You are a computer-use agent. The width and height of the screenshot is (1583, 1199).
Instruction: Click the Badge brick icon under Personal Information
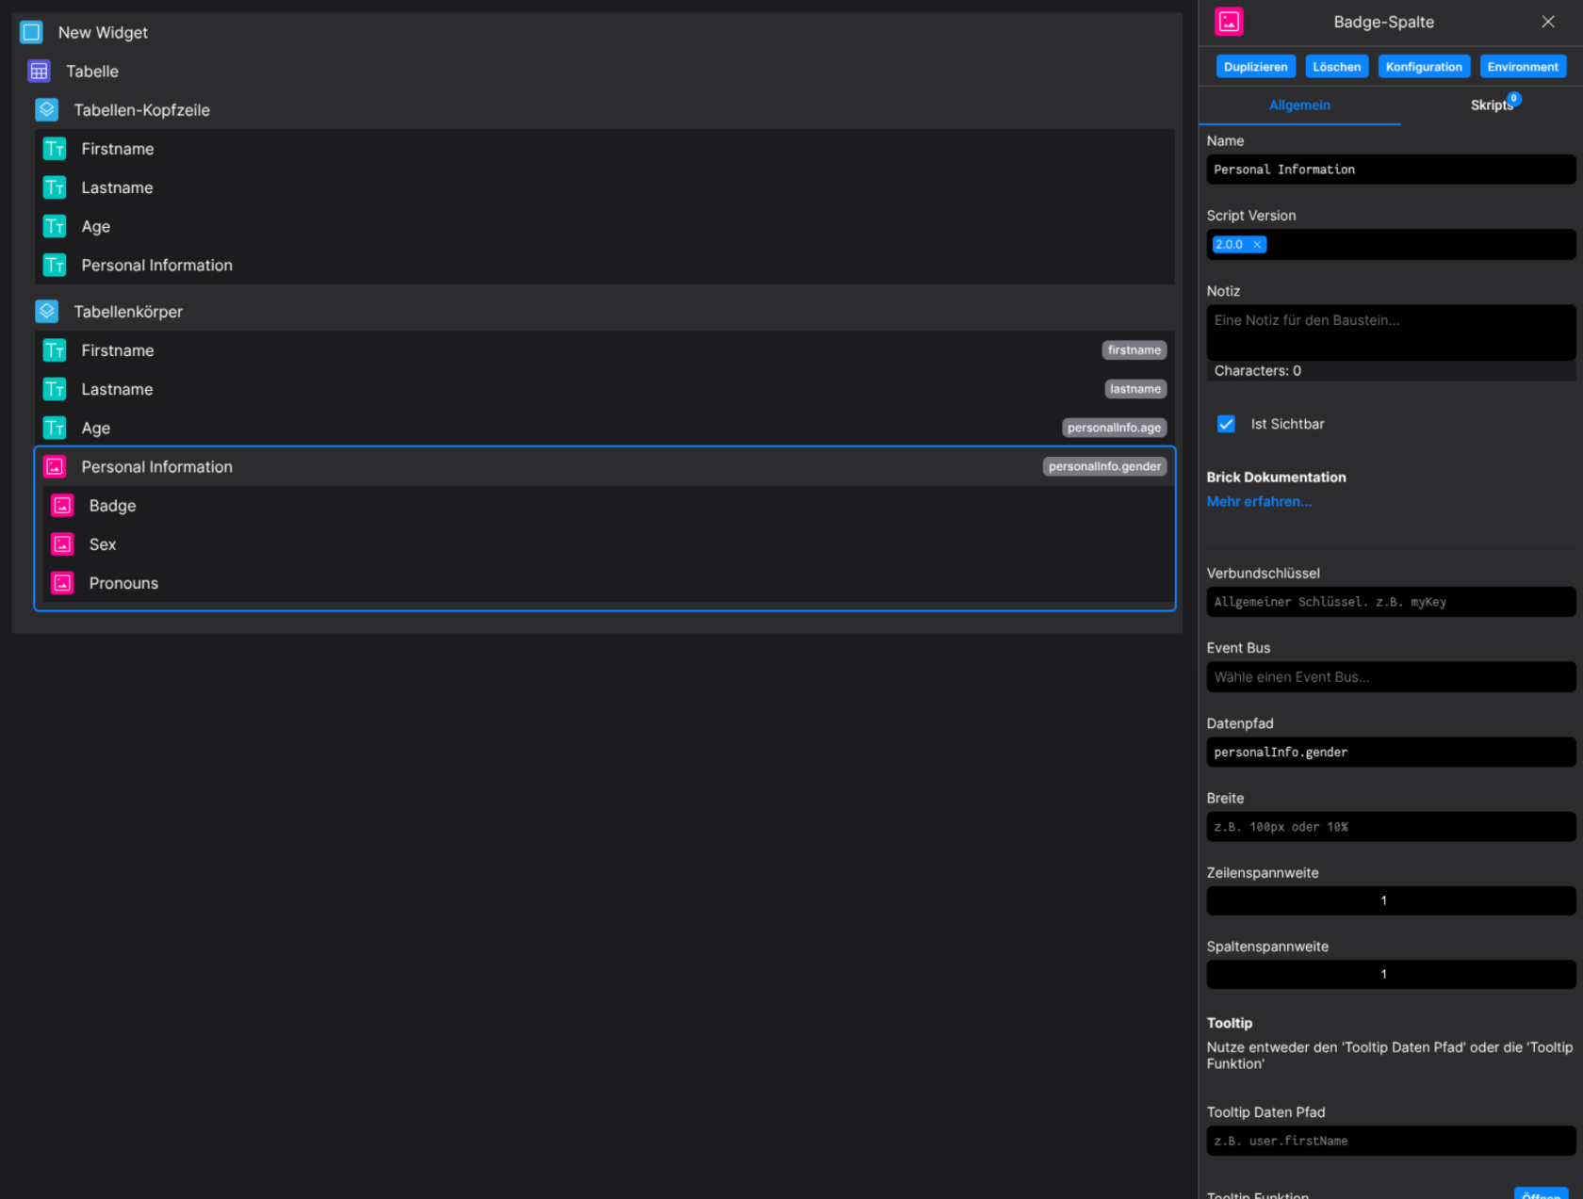point(61,505)
